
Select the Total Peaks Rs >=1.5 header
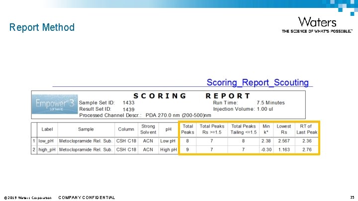212,129
